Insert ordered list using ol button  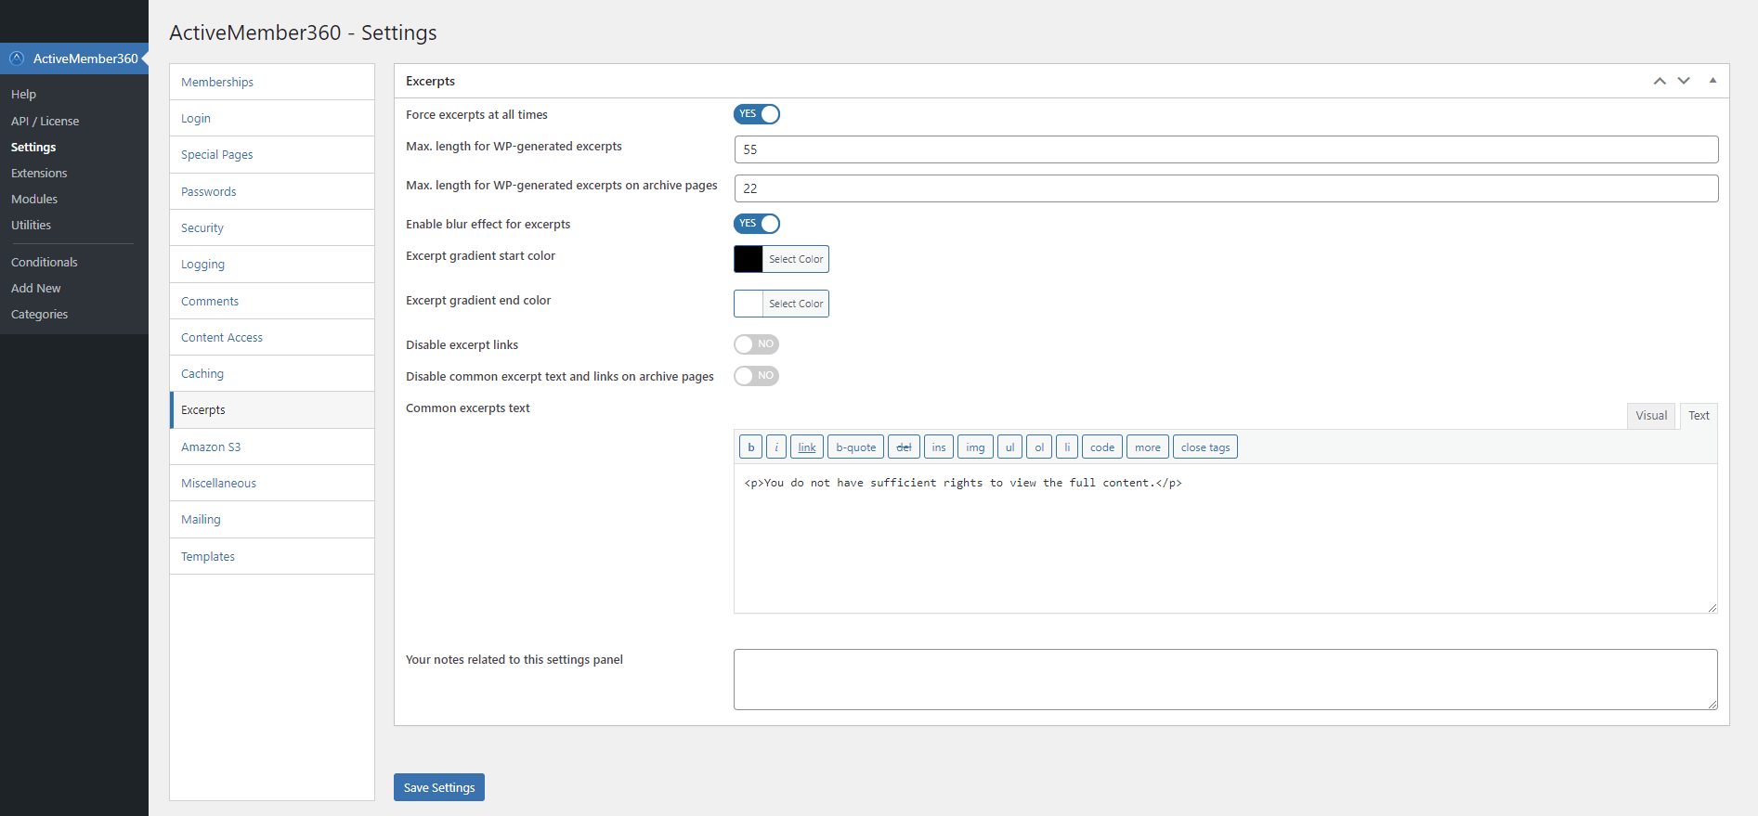click(1039, 447)
